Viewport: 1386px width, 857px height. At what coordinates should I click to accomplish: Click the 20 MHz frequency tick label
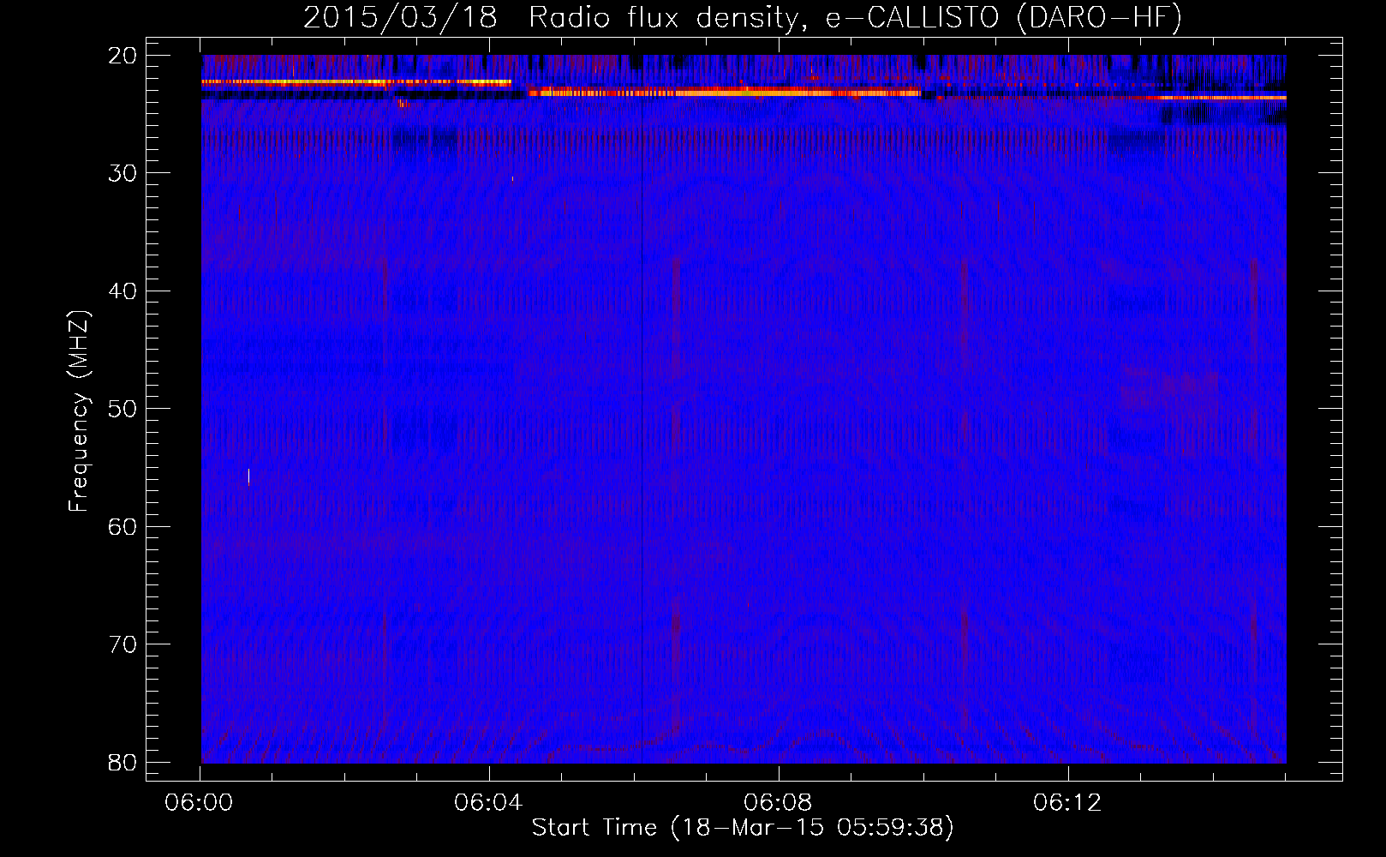123,56
